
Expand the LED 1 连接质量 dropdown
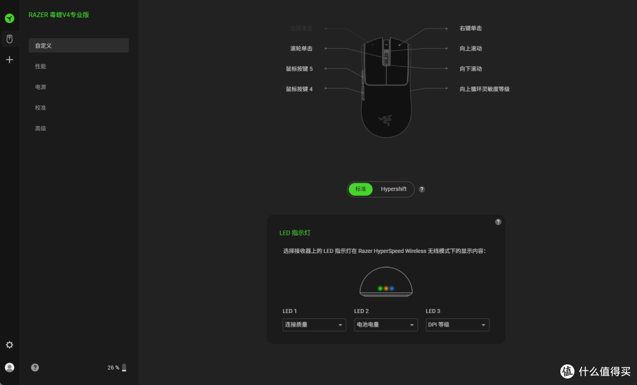[314, 325]
